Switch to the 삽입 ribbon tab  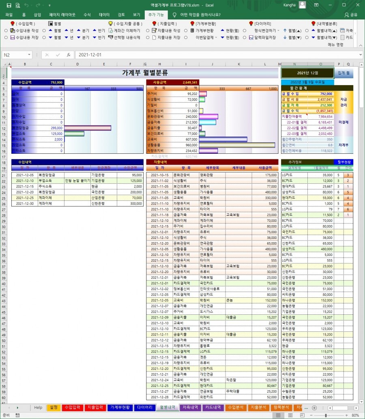[37, 15]
